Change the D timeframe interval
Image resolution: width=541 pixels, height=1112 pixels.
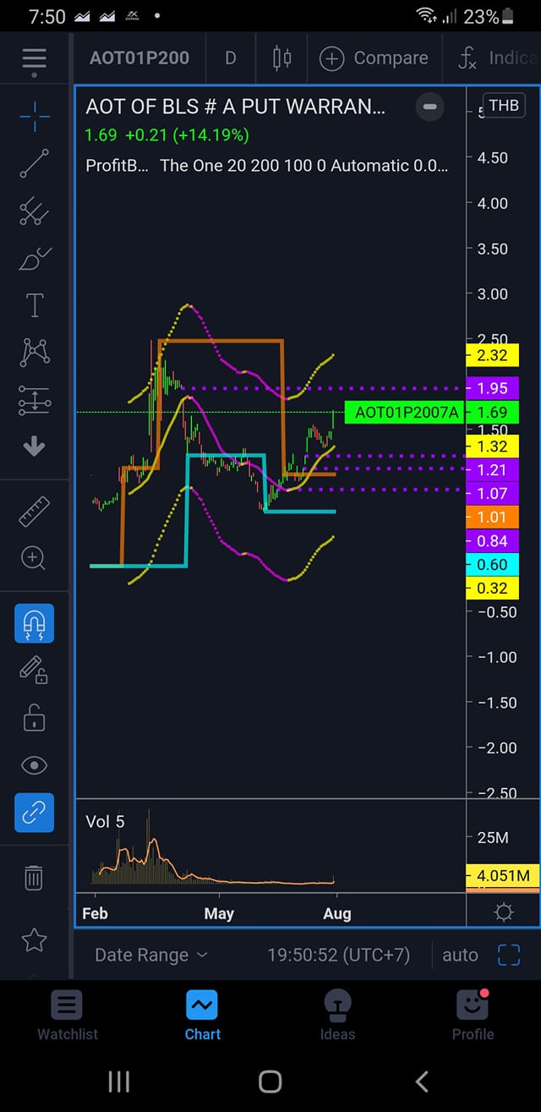[x=230, y=58]
